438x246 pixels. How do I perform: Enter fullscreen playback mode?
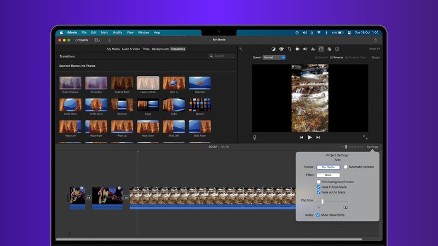click(x=365, y=137)
